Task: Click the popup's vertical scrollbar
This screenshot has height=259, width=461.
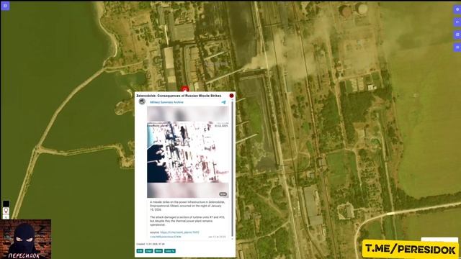Action: click(x=232, y=169)
